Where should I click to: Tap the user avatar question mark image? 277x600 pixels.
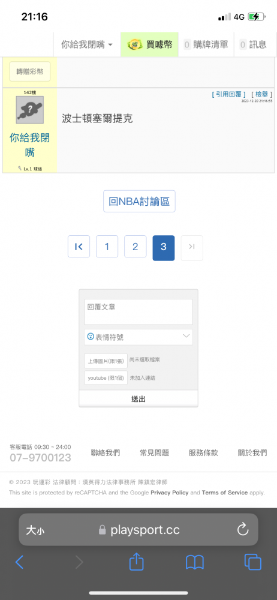pyautogui.click(x=29, y=110)
